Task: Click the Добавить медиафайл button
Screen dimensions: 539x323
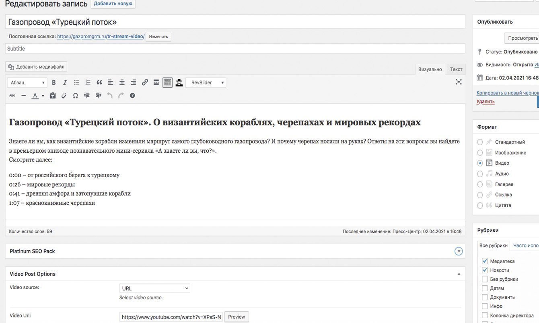Action: pyautogui.click(x=36, y=67)
